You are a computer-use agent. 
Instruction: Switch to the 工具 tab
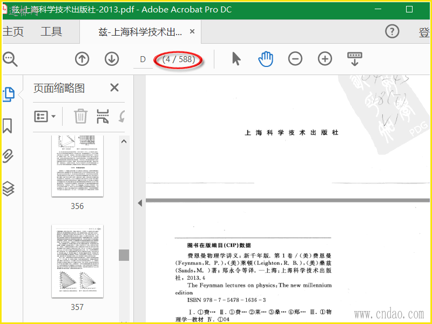tap(51, 31)
